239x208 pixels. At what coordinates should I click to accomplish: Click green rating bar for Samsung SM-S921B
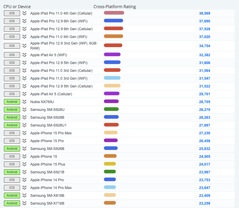pyautogui.click(x=110, y=172)
